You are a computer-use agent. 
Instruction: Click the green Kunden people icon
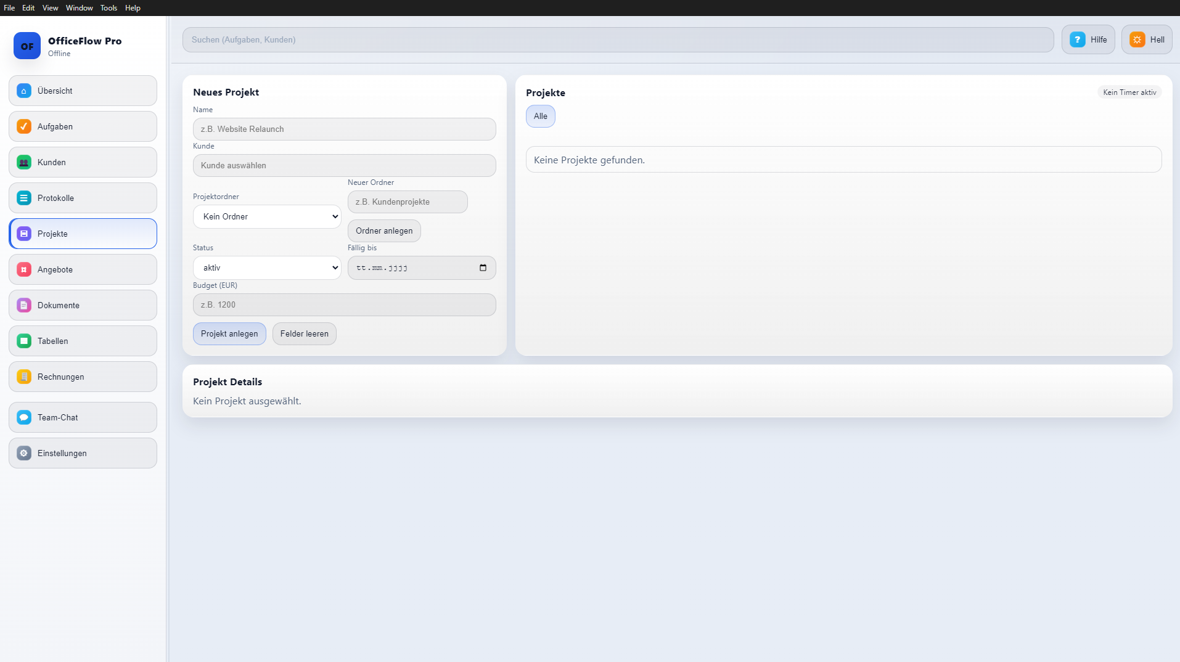click(24, 162)
